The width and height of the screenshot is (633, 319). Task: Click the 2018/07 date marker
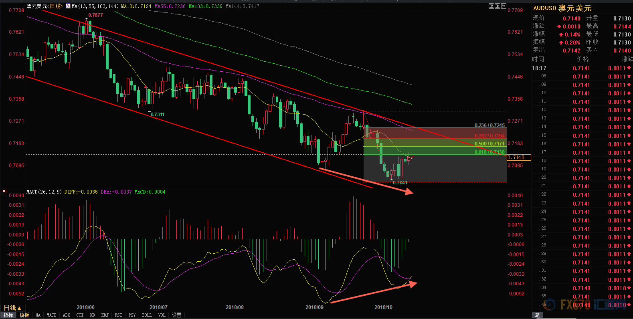[x=158, y=307]
